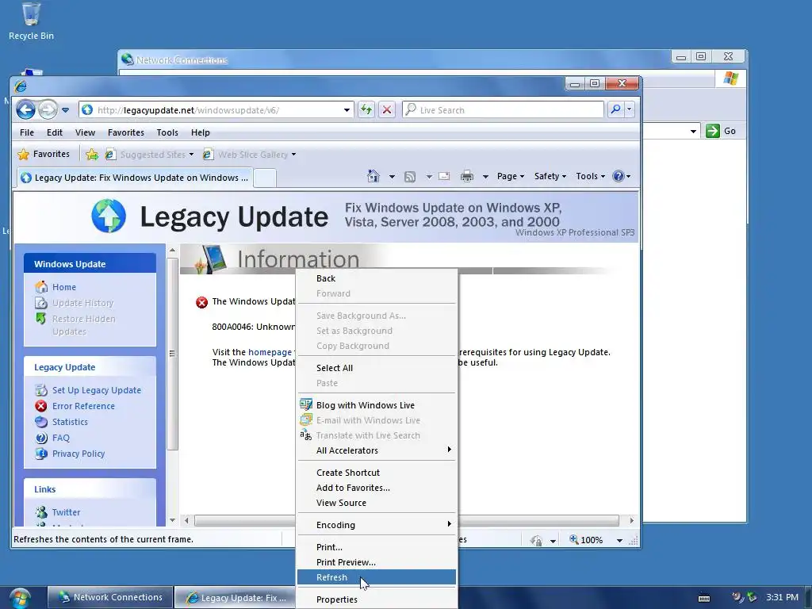Click sidebar scrollbar up arrow

coord(172,251)
